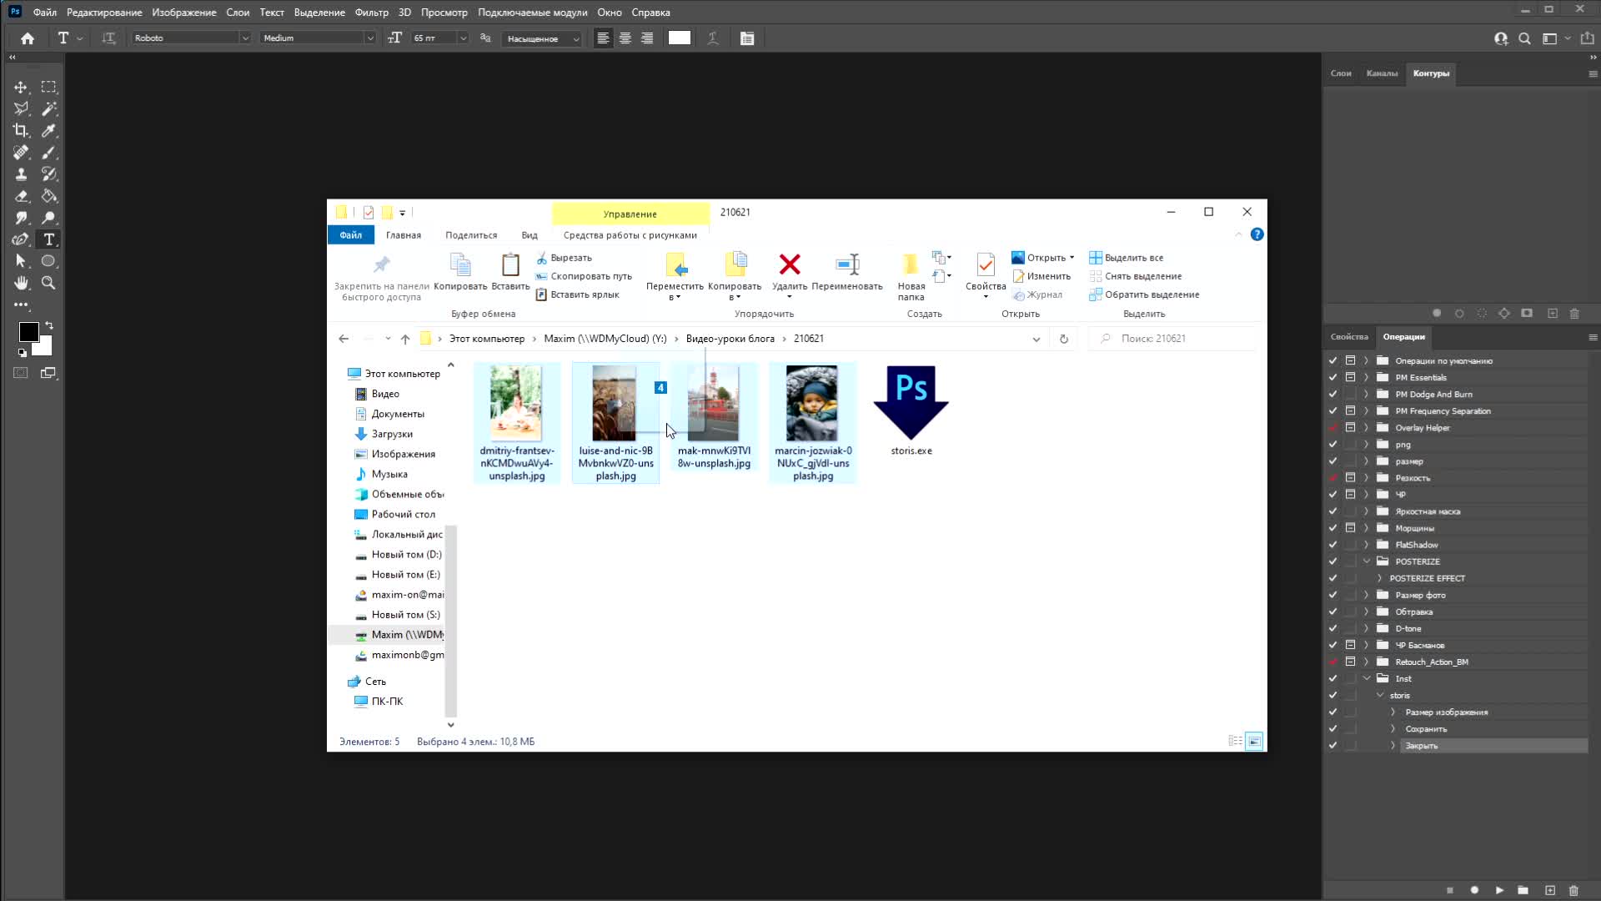Toggle the checkmark for the POSTERIZE action set
Viewport: 1601px width, 901px height.
click(x=1332, y=561)
